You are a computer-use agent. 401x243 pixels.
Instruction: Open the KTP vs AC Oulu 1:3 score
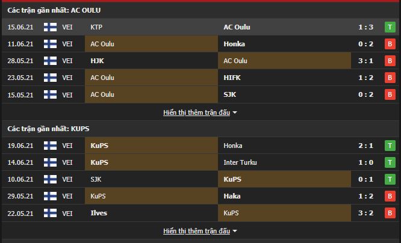[365, 27]
